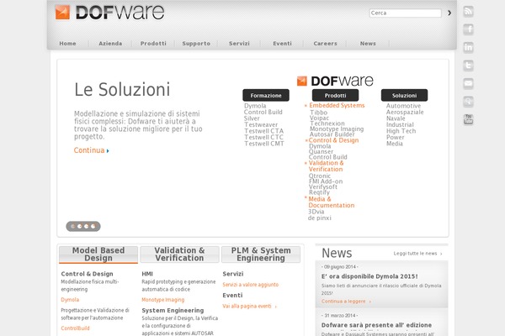505x336 pixels.
Task: Select Tibbo under Embedded Systems
Action: 318,113
